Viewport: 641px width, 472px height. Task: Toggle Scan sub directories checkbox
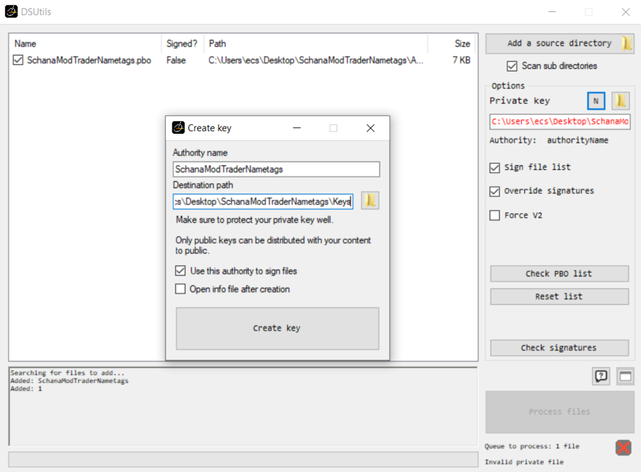click(x=512, y=66)
